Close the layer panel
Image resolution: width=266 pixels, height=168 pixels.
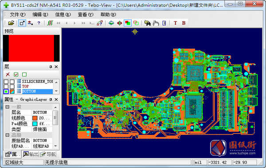(x=56, y=67)
